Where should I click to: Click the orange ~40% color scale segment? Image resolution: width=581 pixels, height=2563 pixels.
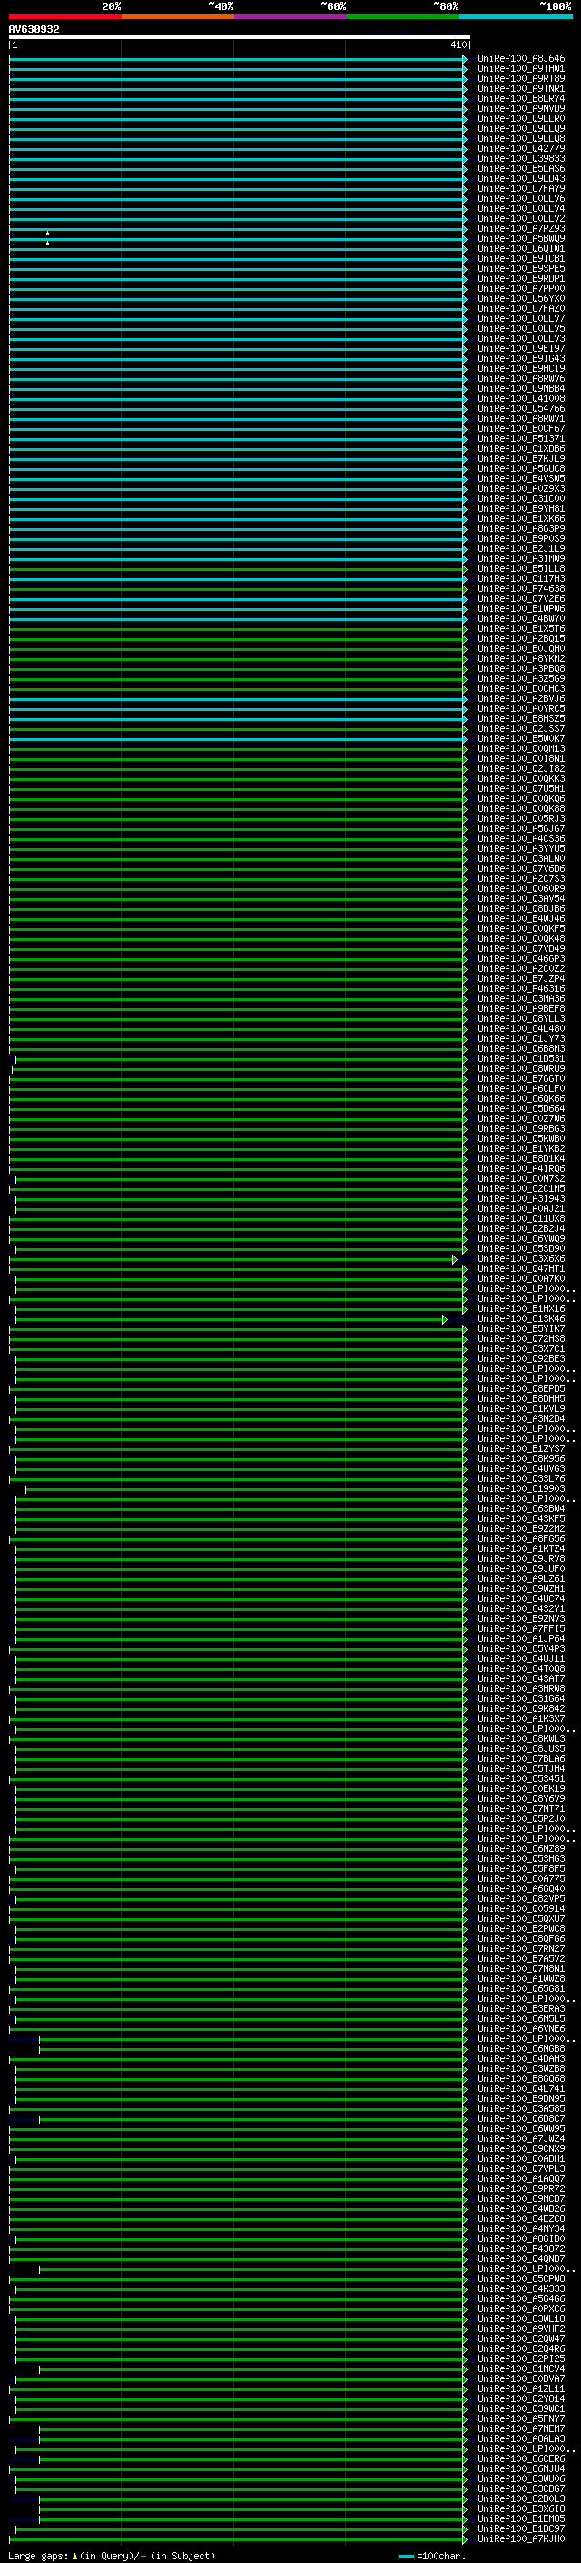point(178,16)
